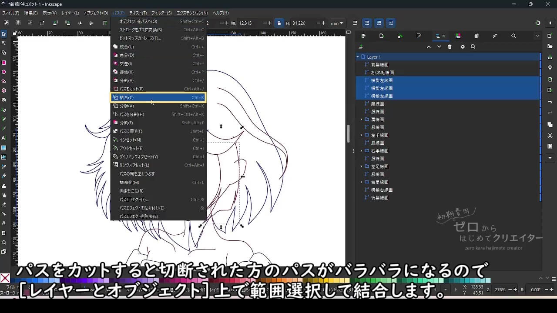Open the search icon in the layers panel
This screenshot has width=557, height=313.
point(473,47)
